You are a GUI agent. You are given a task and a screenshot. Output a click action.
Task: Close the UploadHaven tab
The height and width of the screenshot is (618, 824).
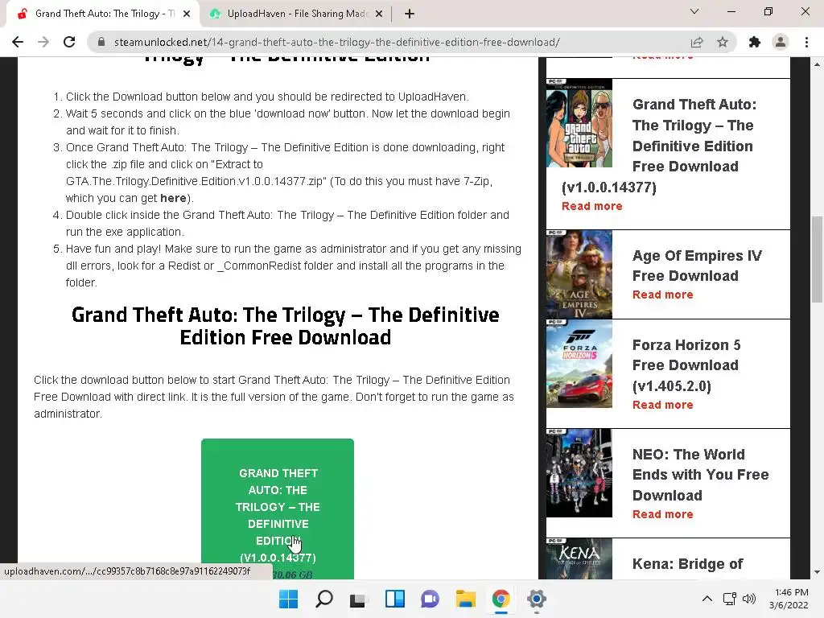379,14
